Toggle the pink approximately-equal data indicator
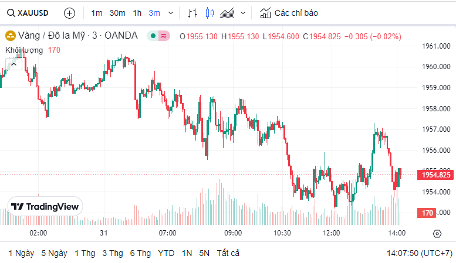 click(x=164, y=36)
